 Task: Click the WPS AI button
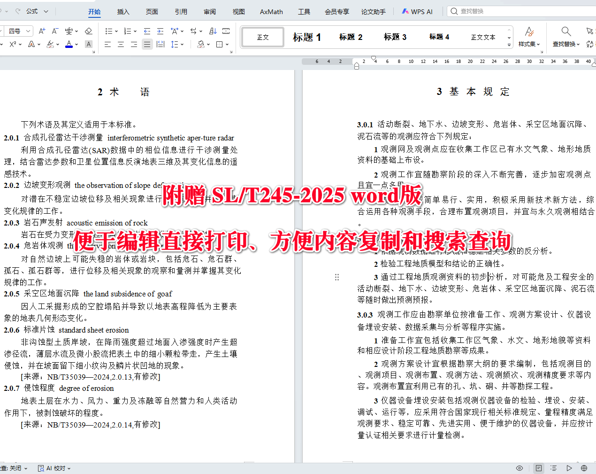[417, 11]
